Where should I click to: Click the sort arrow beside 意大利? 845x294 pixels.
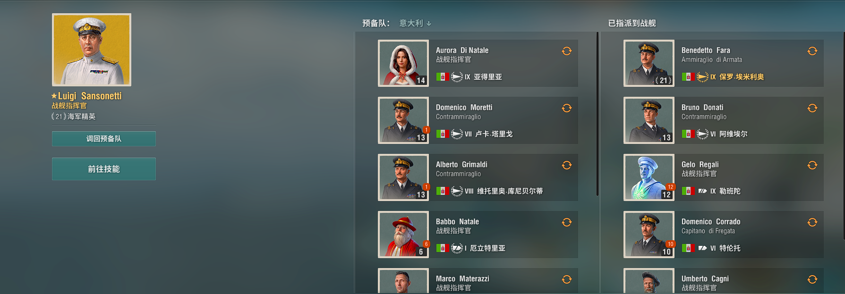coord(429,24)
